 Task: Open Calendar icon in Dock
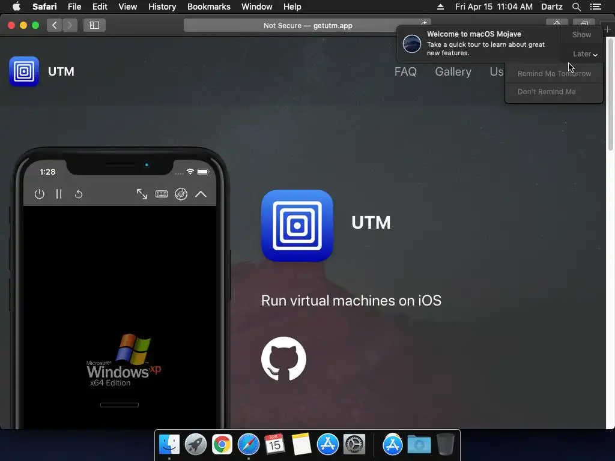pyautogui.click(x=274, y=445)
